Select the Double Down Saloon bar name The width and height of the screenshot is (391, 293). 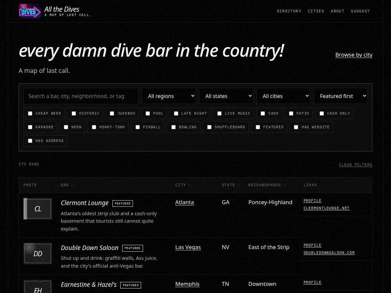[x=90, y=248]
